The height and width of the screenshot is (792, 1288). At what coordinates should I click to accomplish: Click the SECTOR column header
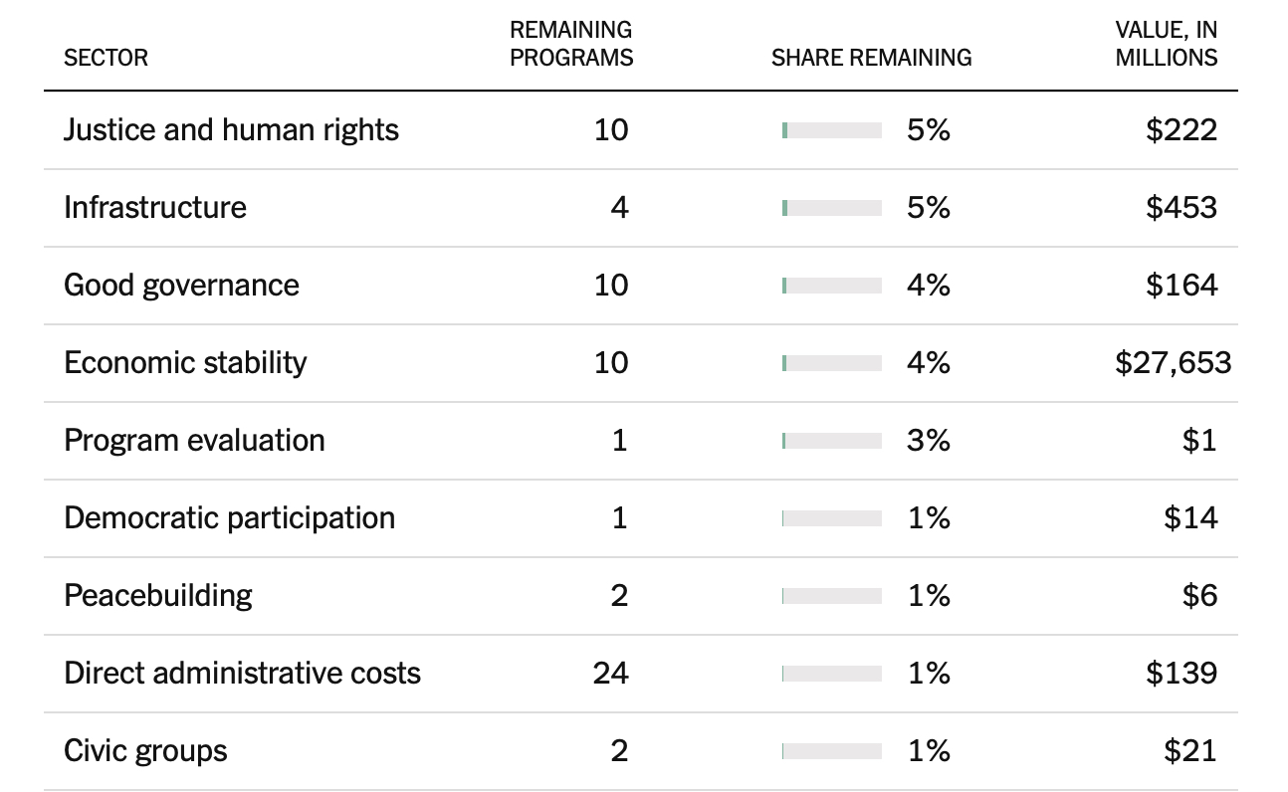pyautogui.click(x=106, y=58)
